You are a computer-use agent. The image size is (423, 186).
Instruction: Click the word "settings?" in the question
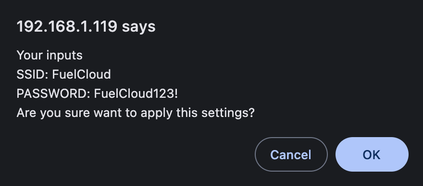tap(228, 113)
